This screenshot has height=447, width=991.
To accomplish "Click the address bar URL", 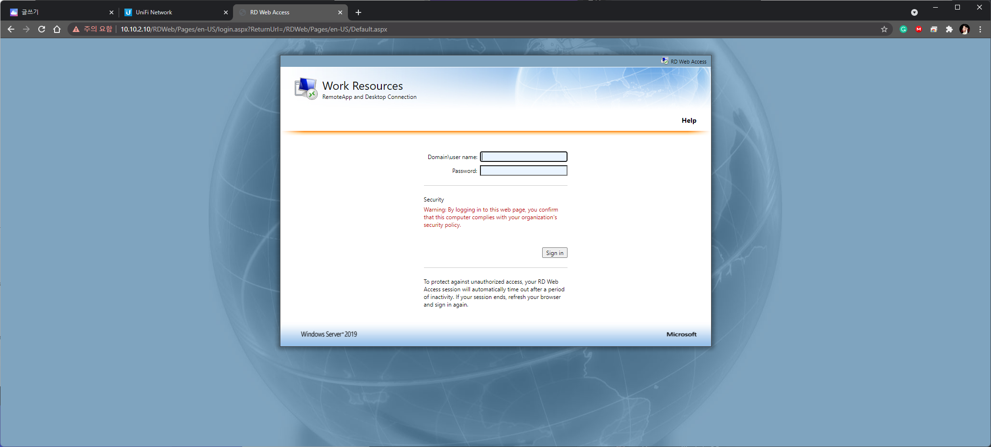I will tap(254, 29).
